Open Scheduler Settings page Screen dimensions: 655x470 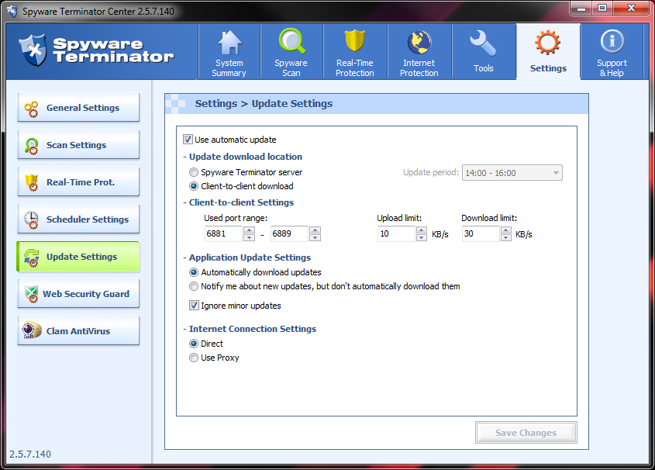coord(78,219)
